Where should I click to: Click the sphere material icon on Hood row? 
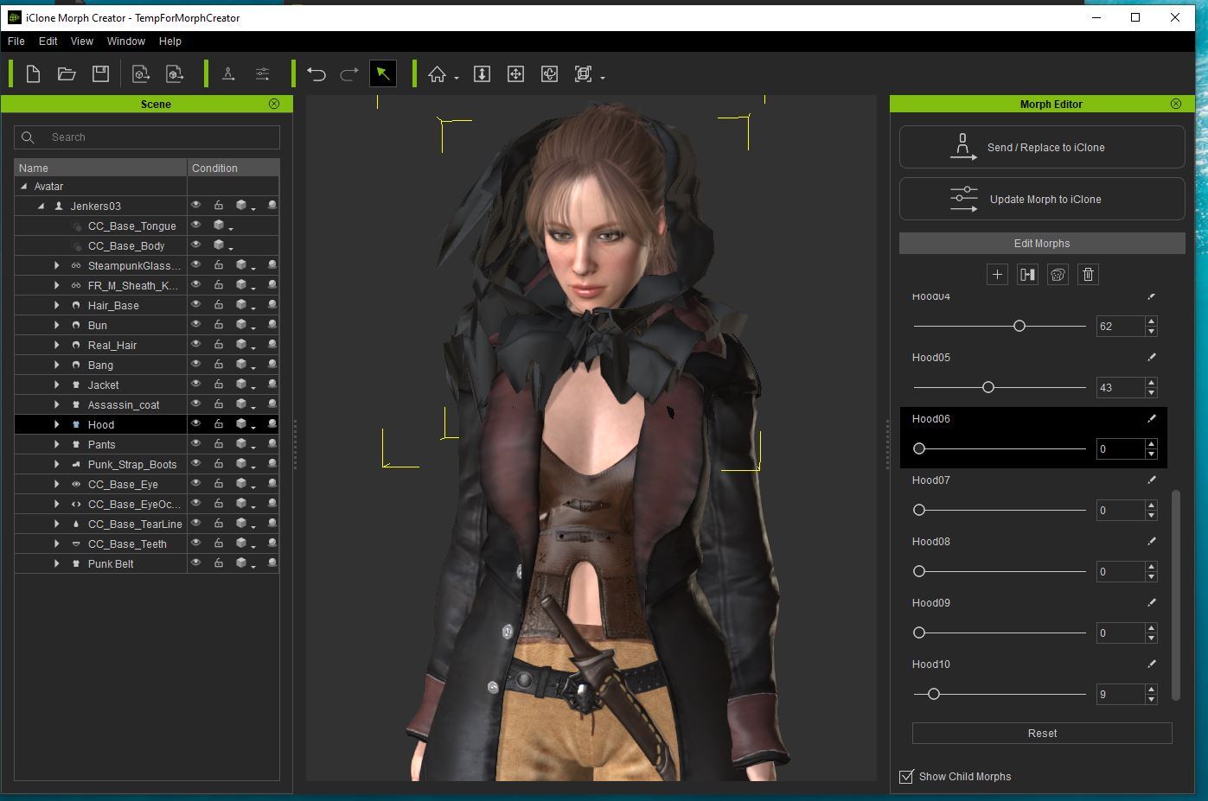coord(272,424)
